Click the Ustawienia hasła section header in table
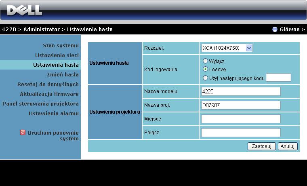This screenshot has width=307, height=186. 109,63
